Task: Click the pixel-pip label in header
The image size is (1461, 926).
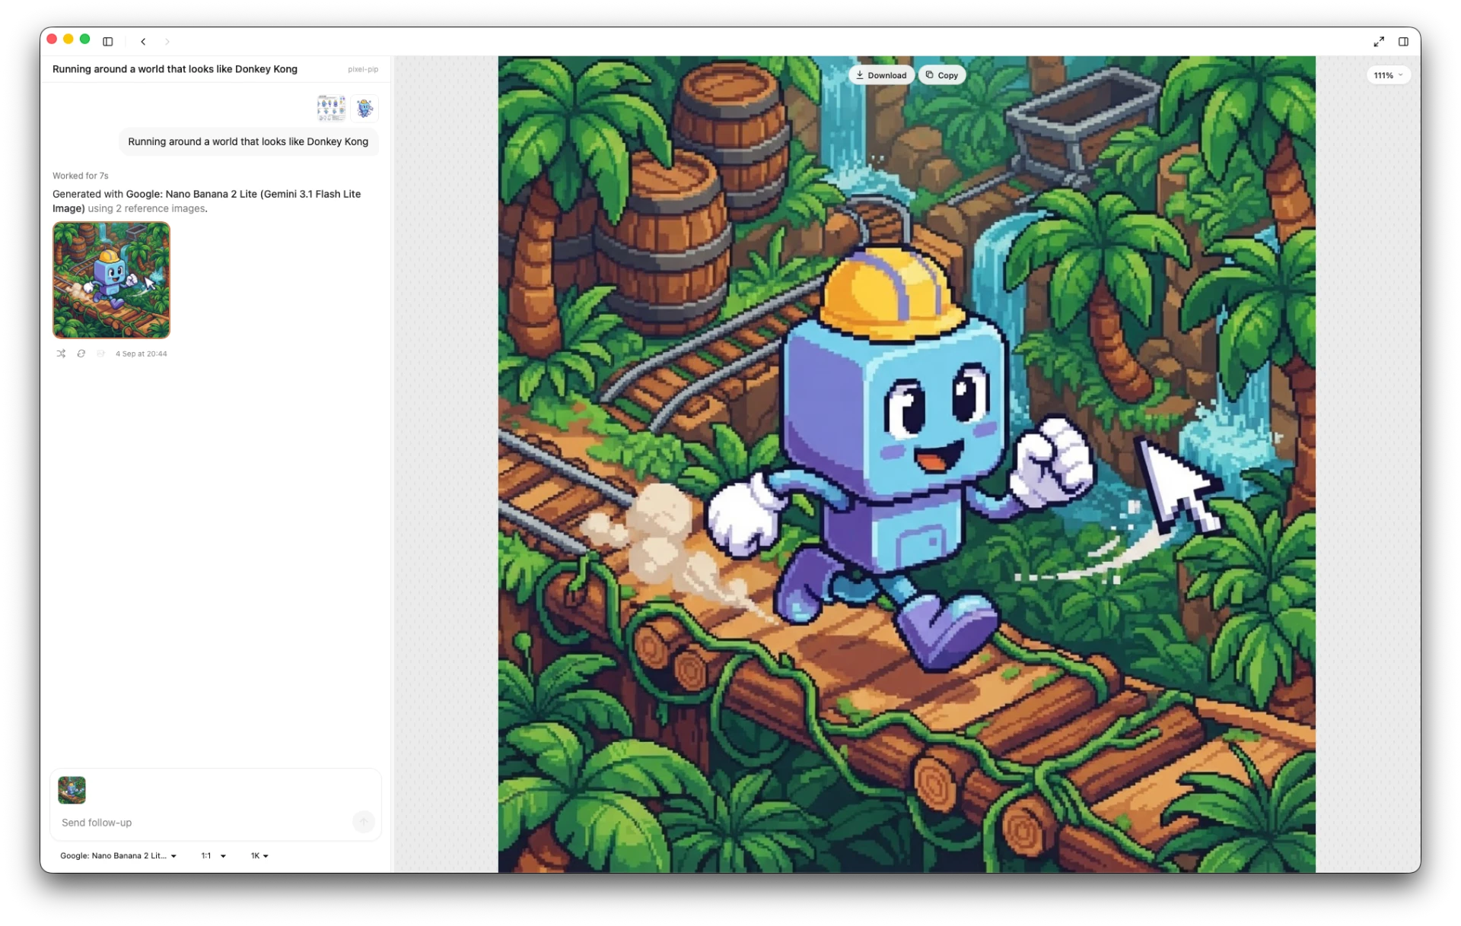Action: click(x=363, y=69)
